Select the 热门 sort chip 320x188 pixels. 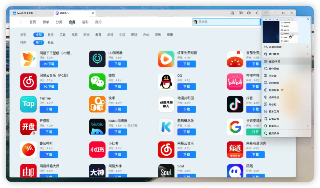39,42
